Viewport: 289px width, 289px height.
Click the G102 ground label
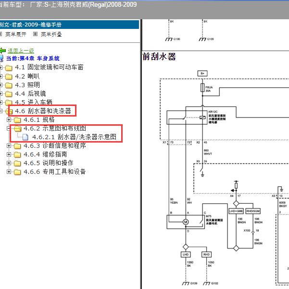(x=214, y=283)
